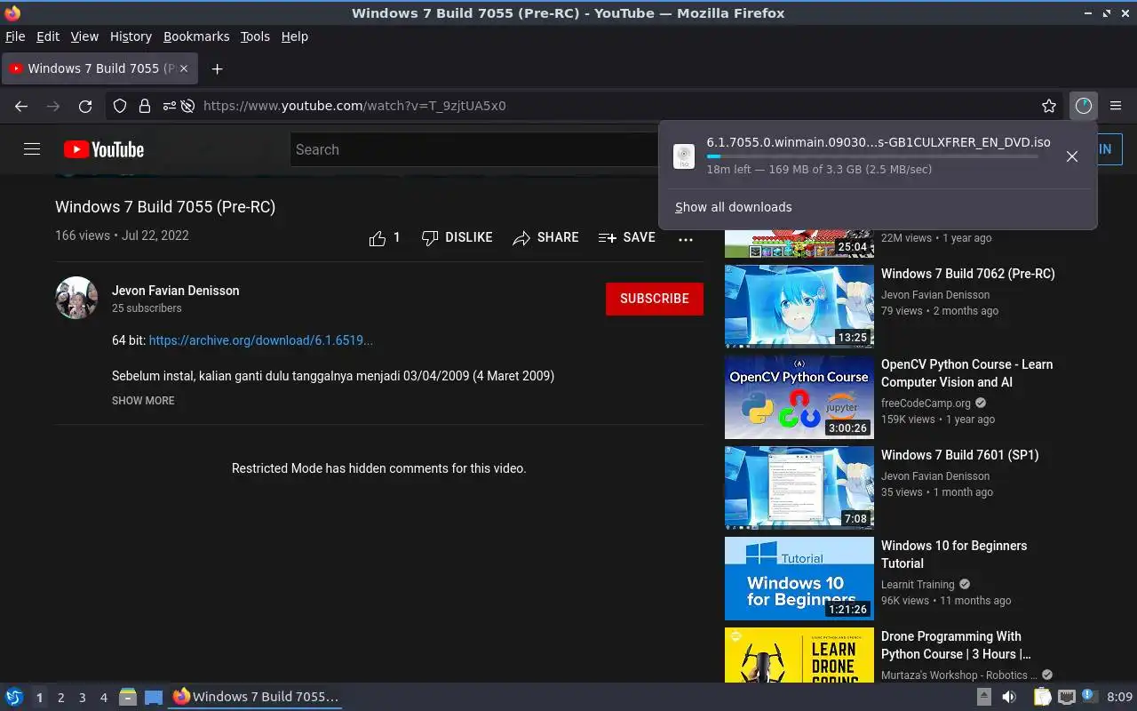1137x711 pixels.
Task: Open the taskbar start menu icon
Action: tap(14, 697)
